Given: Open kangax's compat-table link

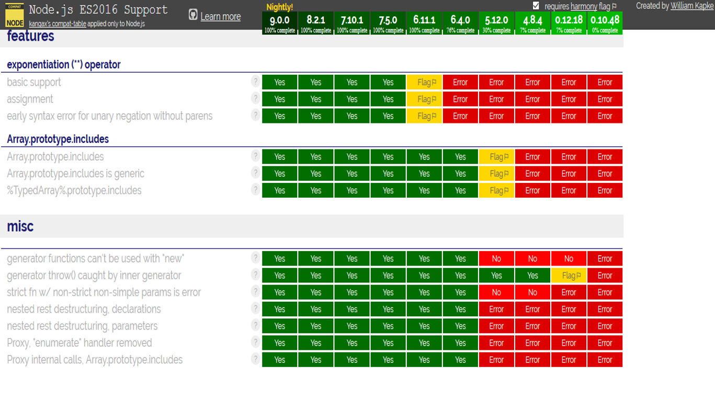Looking at the screenshot, I should tap(58, 24).
